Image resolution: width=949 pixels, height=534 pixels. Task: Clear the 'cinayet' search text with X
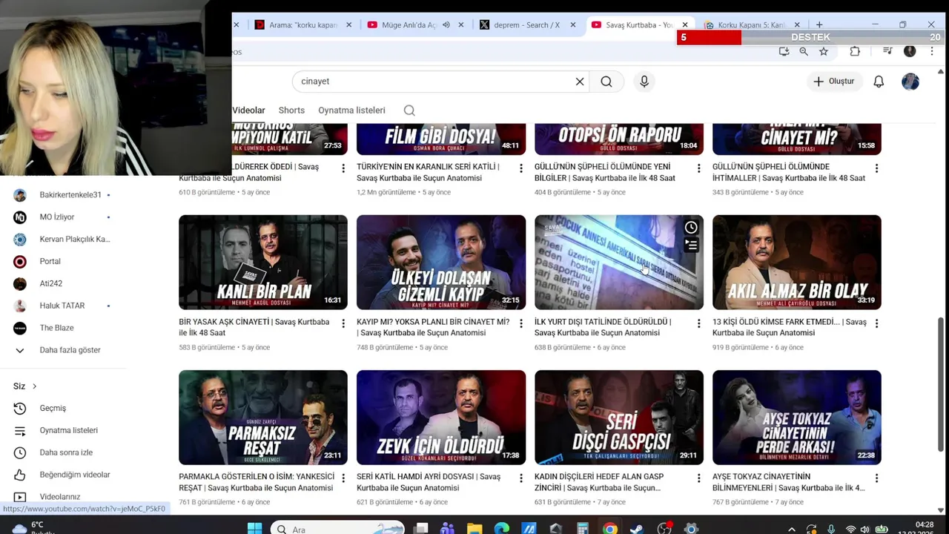[580, 82]
